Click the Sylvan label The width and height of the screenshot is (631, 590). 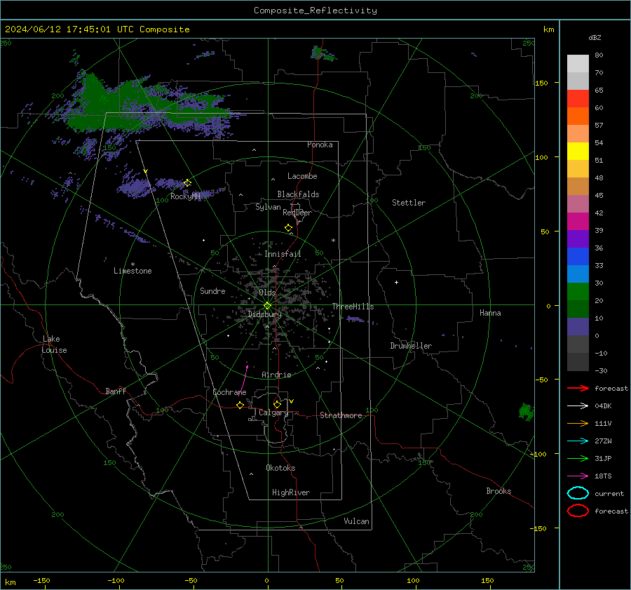268,207
